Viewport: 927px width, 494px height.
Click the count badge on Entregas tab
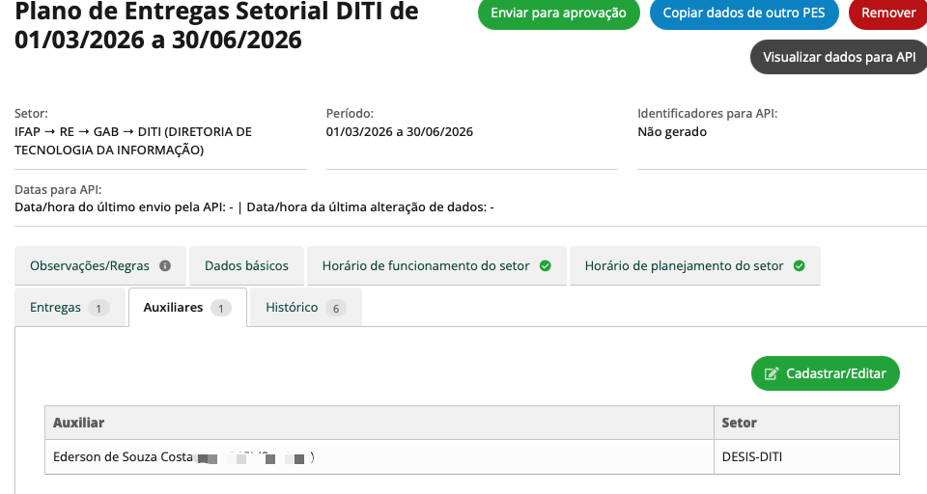pos(98,308)
